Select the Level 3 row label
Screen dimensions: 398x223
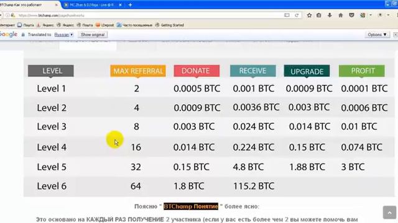coord(52,126)
